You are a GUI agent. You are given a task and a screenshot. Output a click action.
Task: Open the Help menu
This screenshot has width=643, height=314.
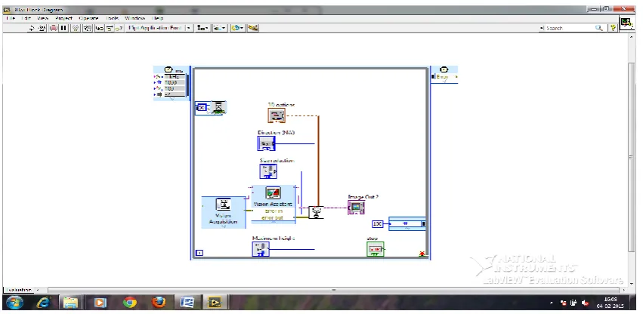coord(158,18)
